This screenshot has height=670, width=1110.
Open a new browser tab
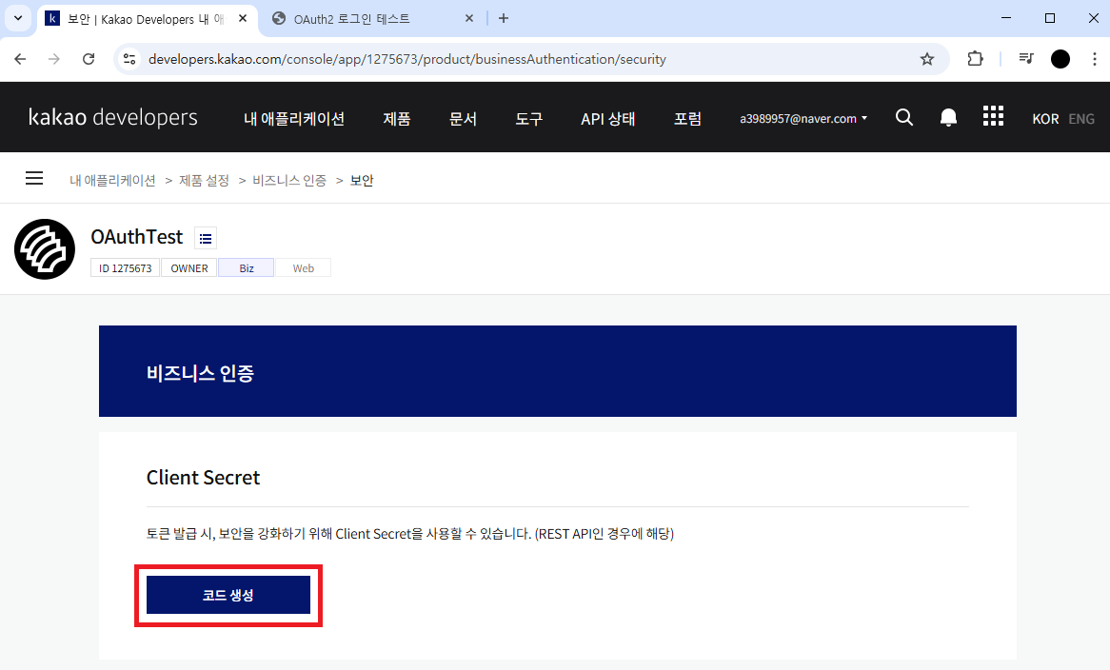pyautogui.click(x=504, y=18)
